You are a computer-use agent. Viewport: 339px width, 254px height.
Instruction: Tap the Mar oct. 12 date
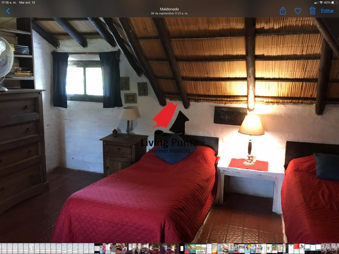(27, 3)
